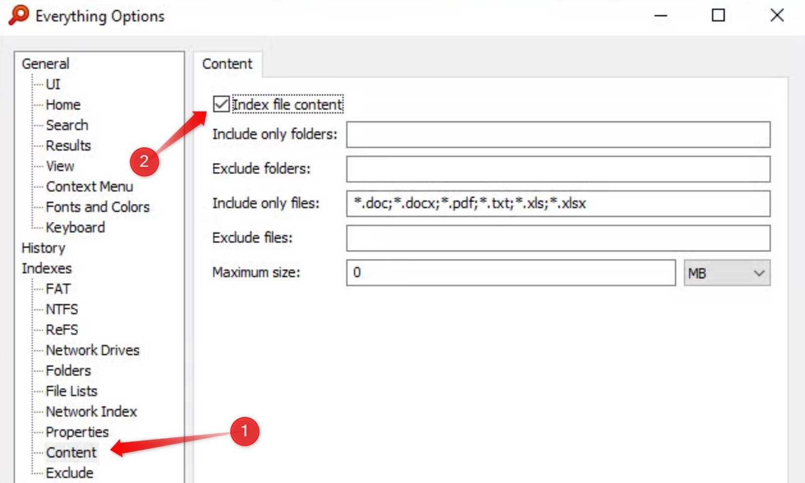This screenshot has height=483, width=805.
Task: Open the Context Menu settings page
Action: (89, 186)
